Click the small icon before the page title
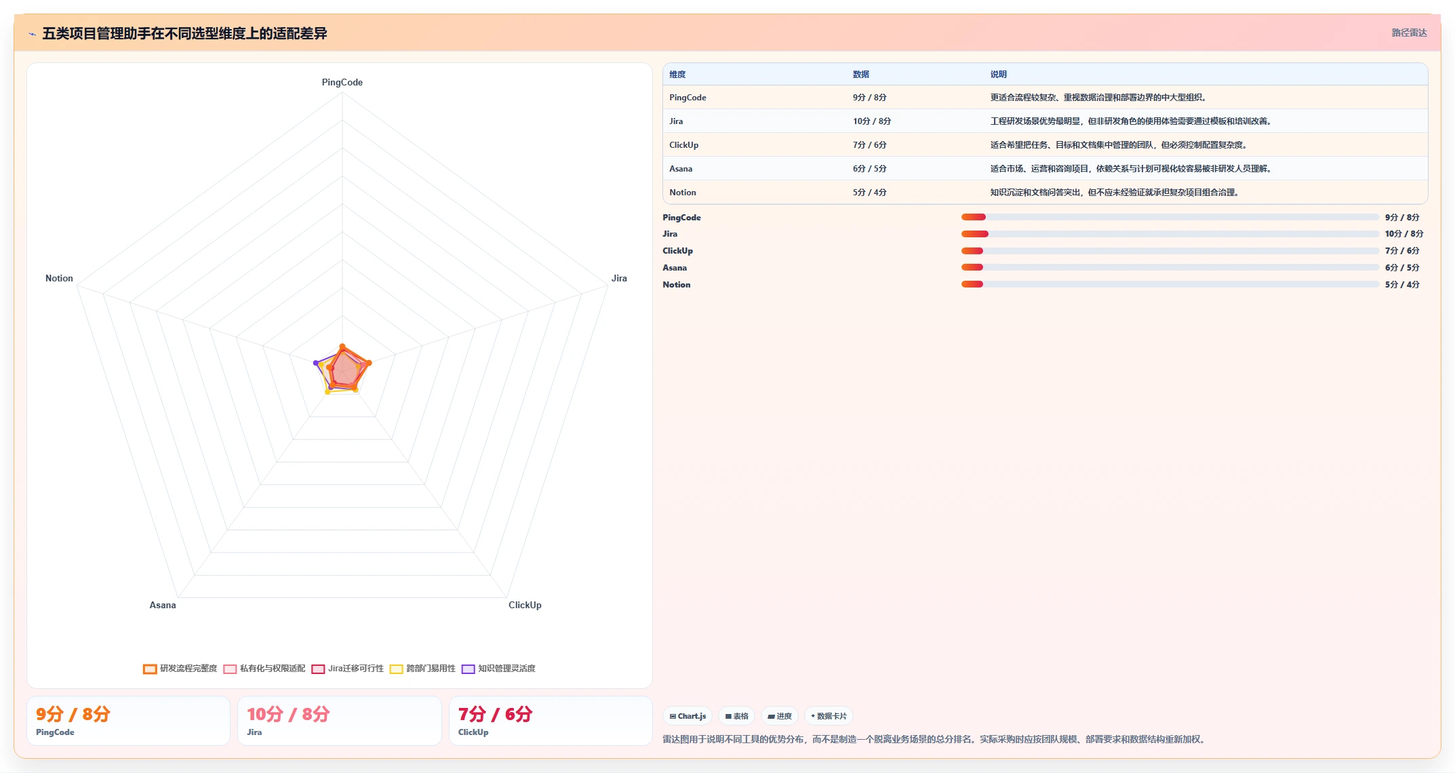The width and height of the screenshot is (1455, 773). tap(32, 34)
